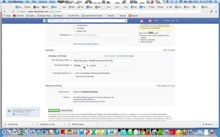220x137 pixels.
Task: Reload the page in Chrome
Action: (13, 11)
